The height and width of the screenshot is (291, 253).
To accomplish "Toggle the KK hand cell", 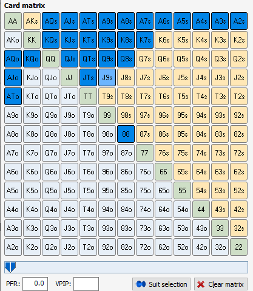I will click(32, 40).
